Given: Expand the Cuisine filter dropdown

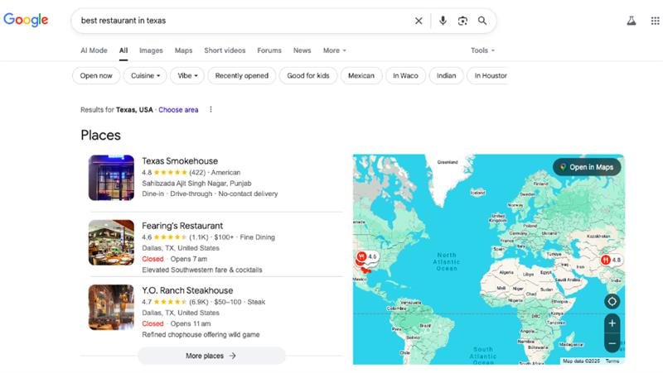Looking at the screenshot, I should click(145, 76).
